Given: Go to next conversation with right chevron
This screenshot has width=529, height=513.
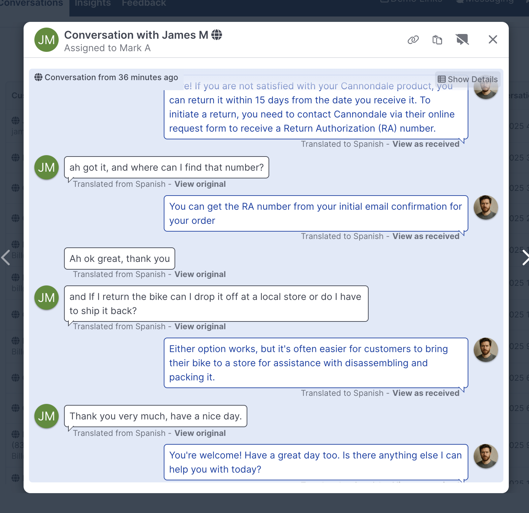Looking at the screenshot, I should [x=525, y=258].
